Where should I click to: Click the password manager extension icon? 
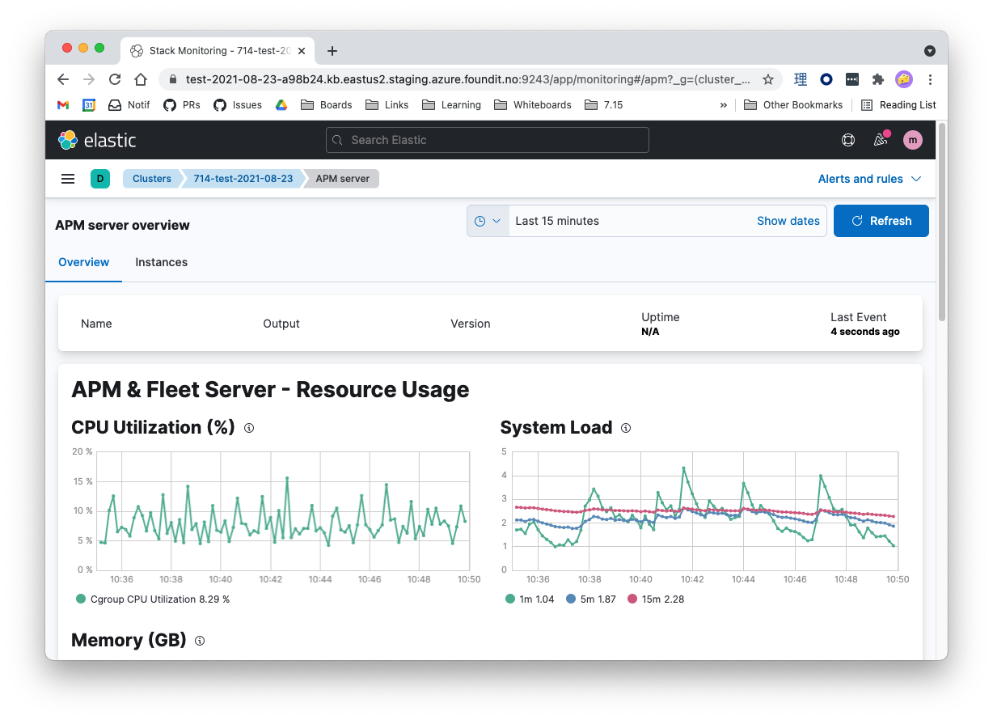[x=852, y=79]
